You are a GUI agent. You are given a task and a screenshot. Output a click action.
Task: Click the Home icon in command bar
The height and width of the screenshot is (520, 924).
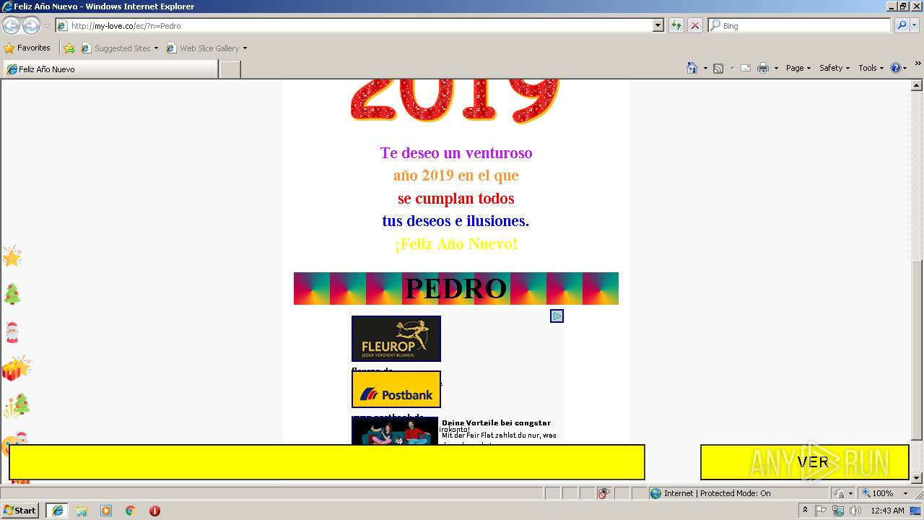tap(692, 68)
